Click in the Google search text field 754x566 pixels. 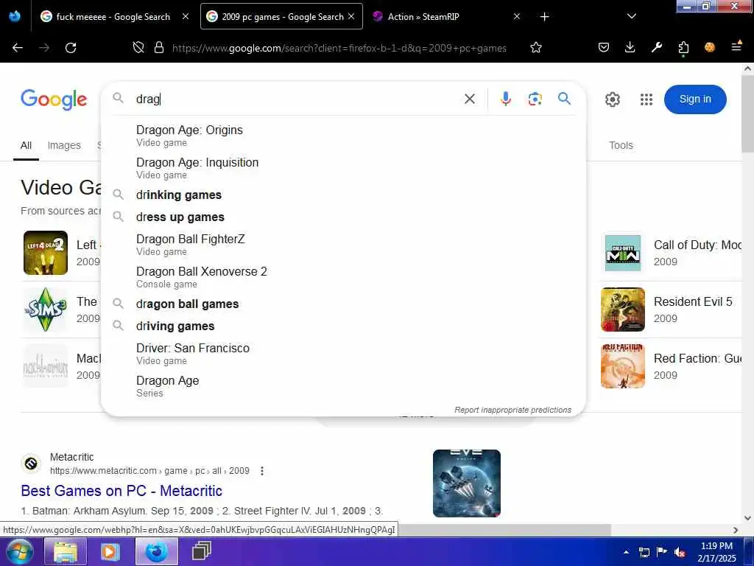point(296,99)
